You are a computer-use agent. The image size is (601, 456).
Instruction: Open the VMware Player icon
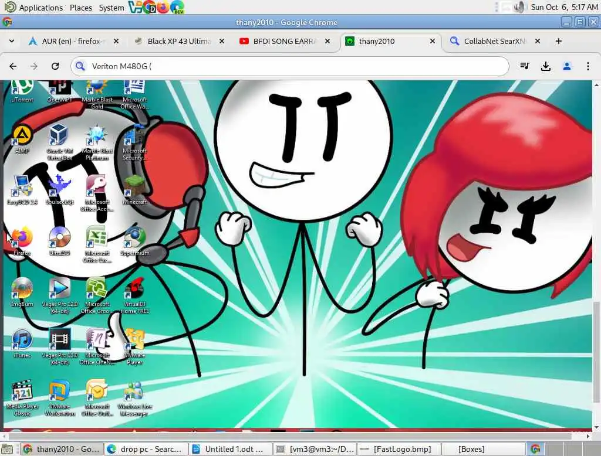click(134, 346)
